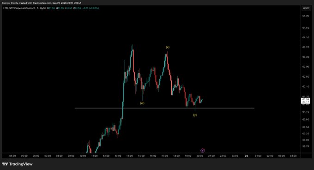Click the date label 22 on time axis
The image size is (314, 170).
coord(247,156)
